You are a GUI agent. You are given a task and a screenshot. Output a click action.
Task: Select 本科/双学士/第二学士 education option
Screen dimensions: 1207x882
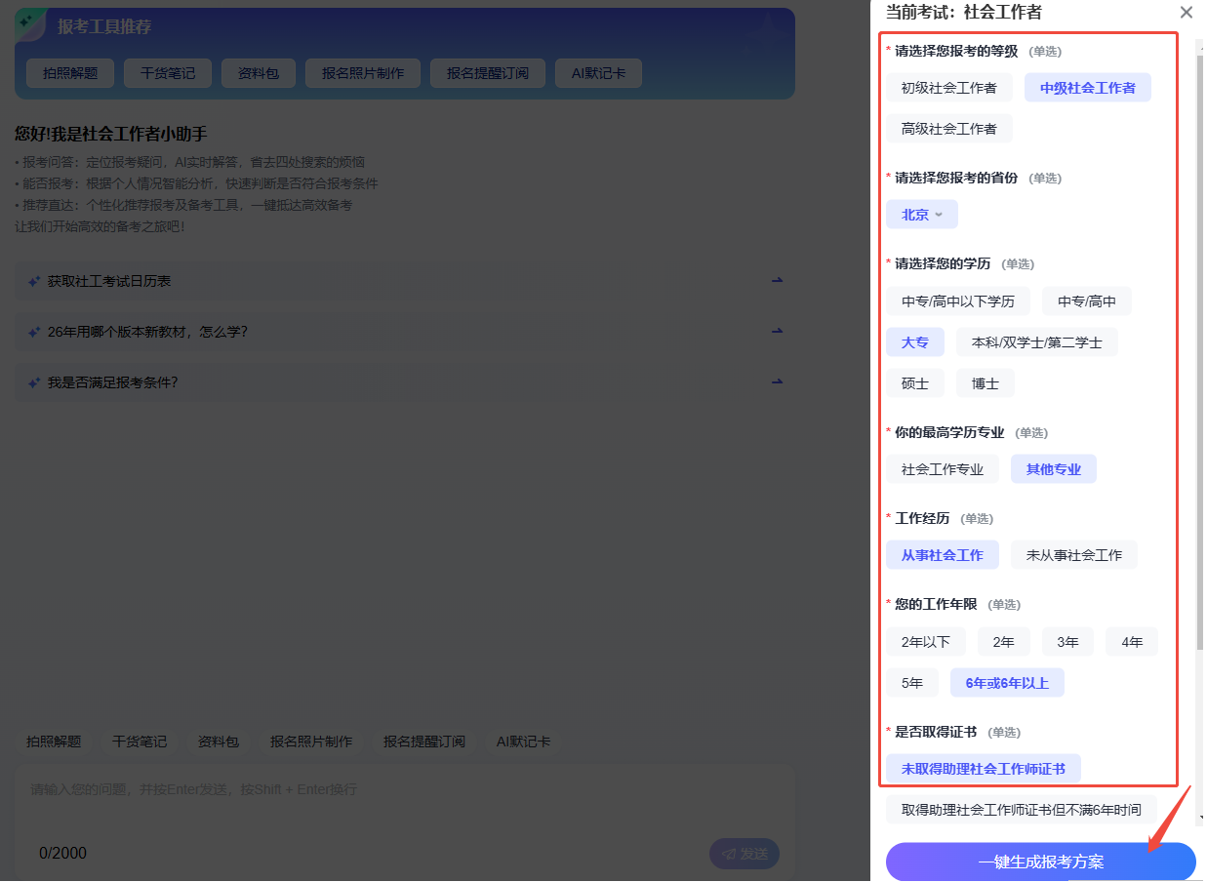point(1036,342)
